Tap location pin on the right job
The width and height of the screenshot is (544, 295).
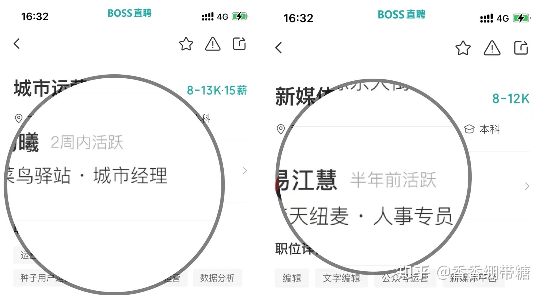click(x=281, y=129)
